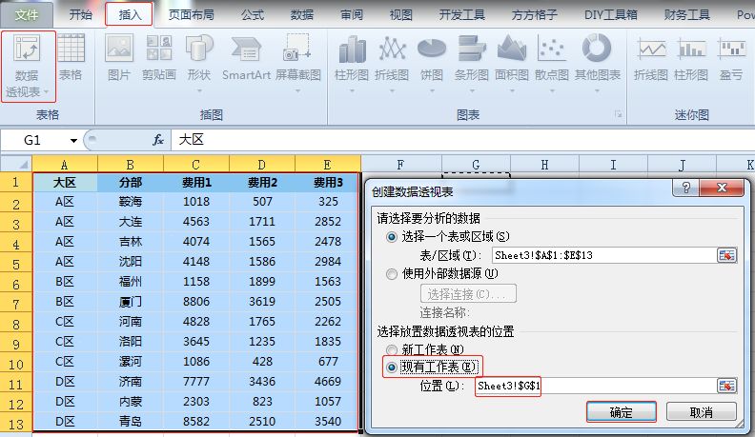The width and height of the screenshot is (755, 437).
Task: Expand the 屏幕截图 dropdown arrow
Action: pyautogui.click(x=298, y=90)
